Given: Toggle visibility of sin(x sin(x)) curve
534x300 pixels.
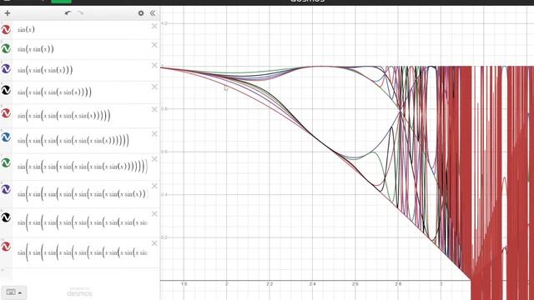Looking at the screenshot, I should pos(6,49).
